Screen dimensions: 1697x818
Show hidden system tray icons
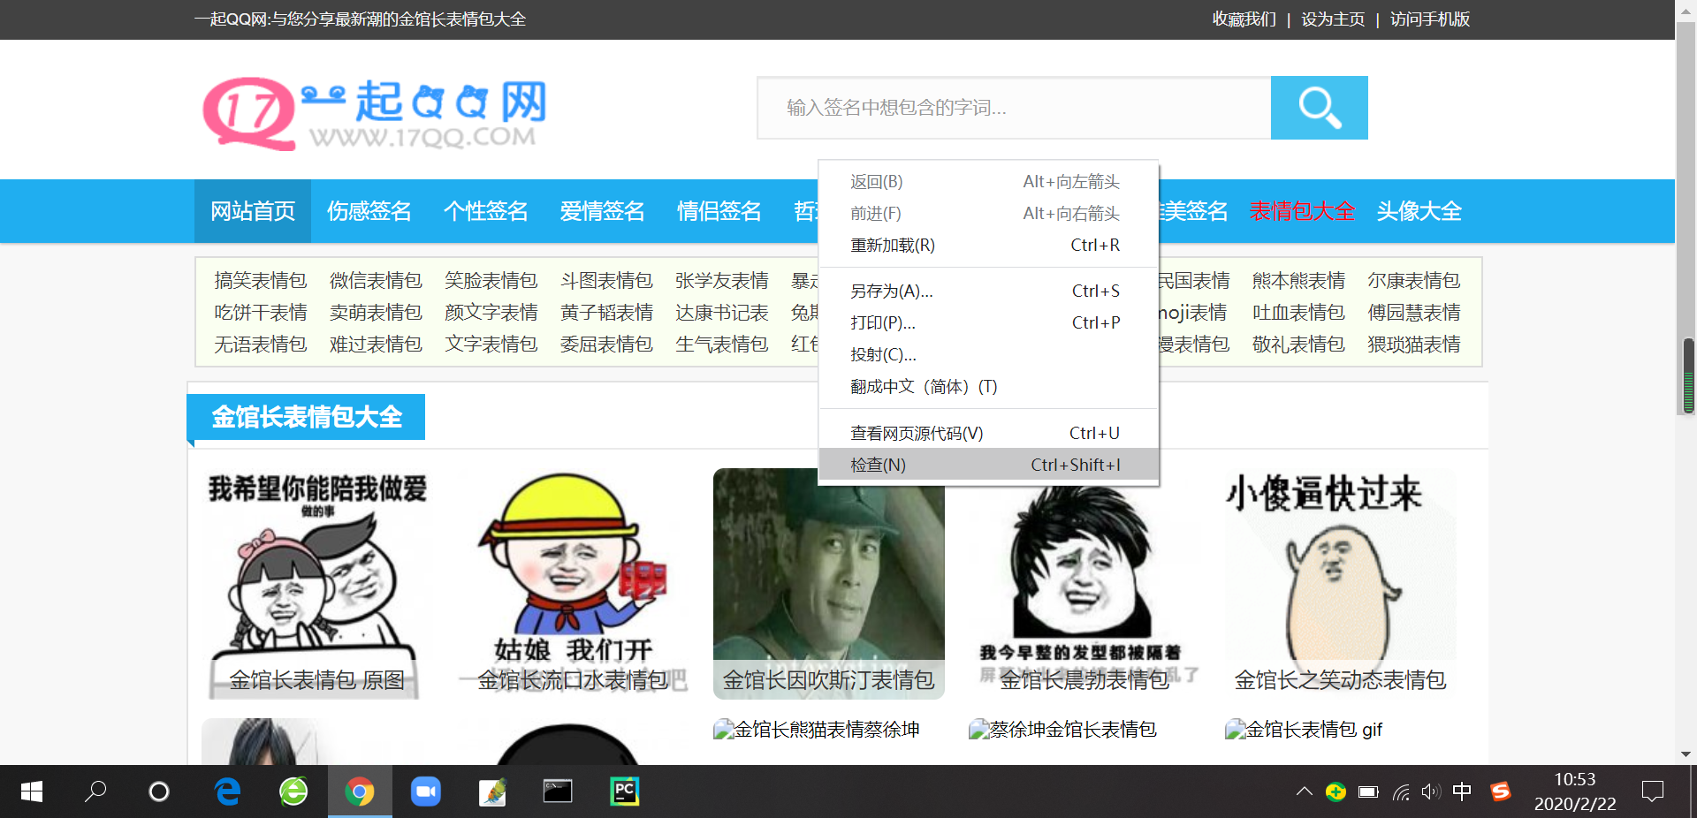coord(1303,791)
